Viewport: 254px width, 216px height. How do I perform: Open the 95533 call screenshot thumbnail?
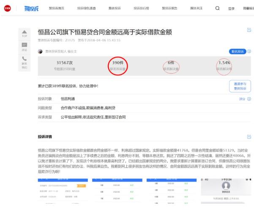point(226,191)
